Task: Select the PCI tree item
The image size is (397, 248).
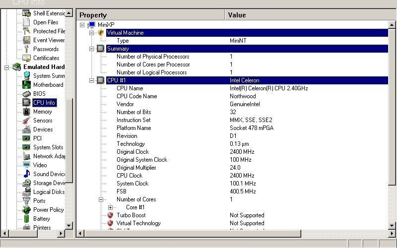Action: click(37, 138)
